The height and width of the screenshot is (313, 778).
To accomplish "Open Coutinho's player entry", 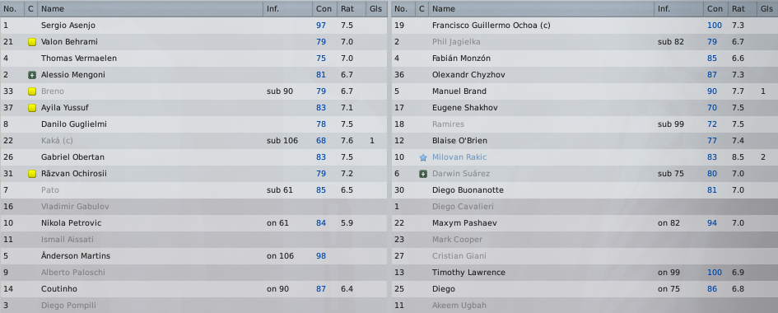I will pyautogui.click(x=59, y=288).
